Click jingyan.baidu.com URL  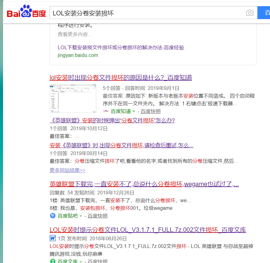click(x=78, y=55)
